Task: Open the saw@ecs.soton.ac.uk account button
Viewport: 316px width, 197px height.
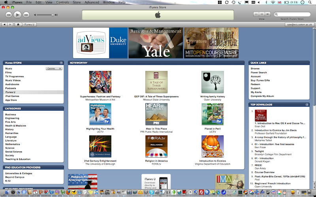Action: point(299,24)
